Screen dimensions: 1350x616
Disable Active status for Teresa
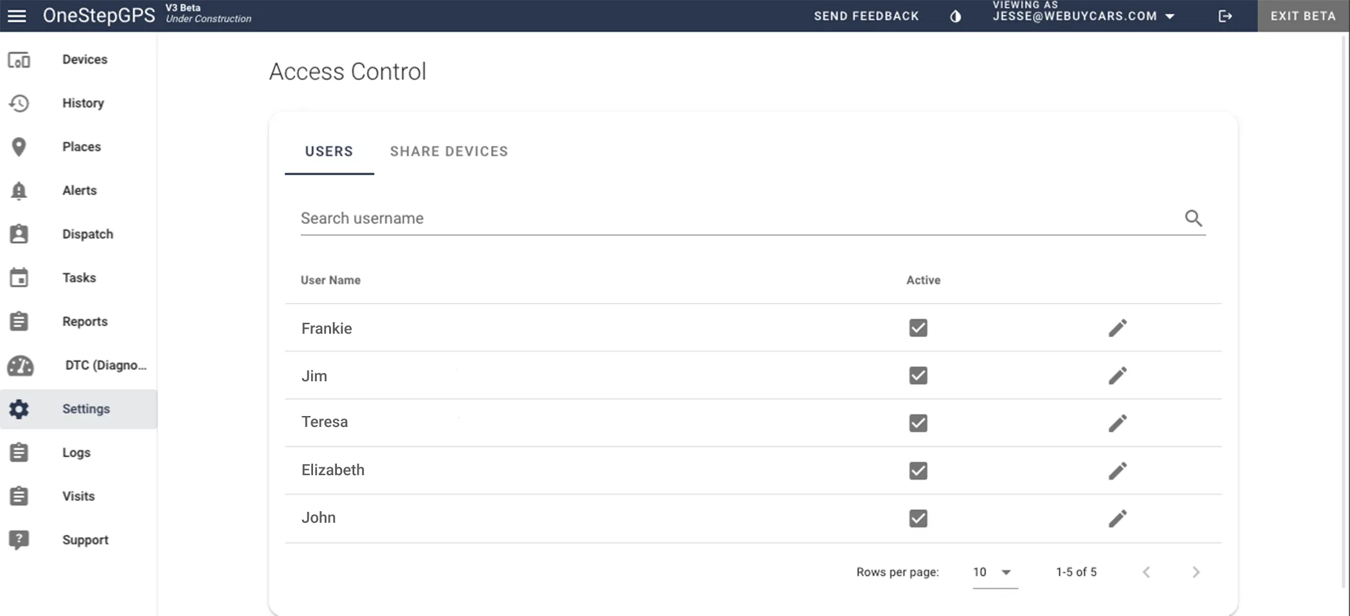coord(918,422)
